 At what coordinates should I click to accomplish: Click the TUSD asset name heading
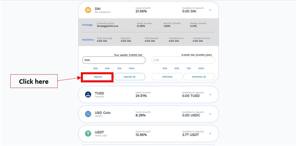pos(99,93)
